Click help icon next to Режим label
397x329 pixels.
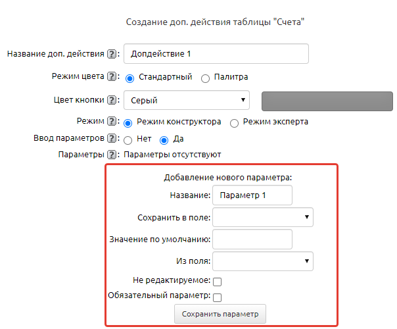point(112,122)
